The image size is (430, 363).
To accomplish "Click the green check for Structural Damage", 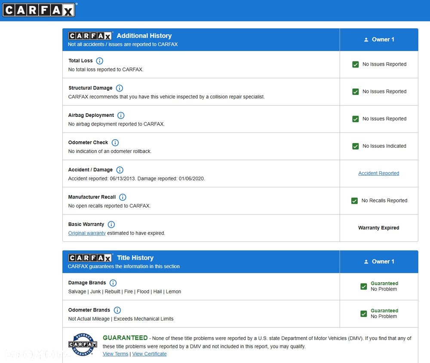I will click(x=356, y=92).
